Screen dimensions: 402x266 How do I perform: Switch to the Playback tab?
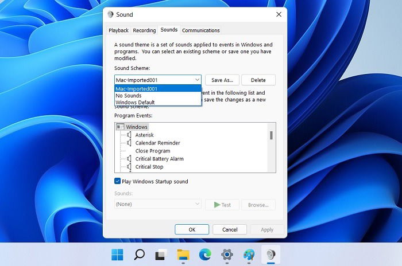coord(118,30)
